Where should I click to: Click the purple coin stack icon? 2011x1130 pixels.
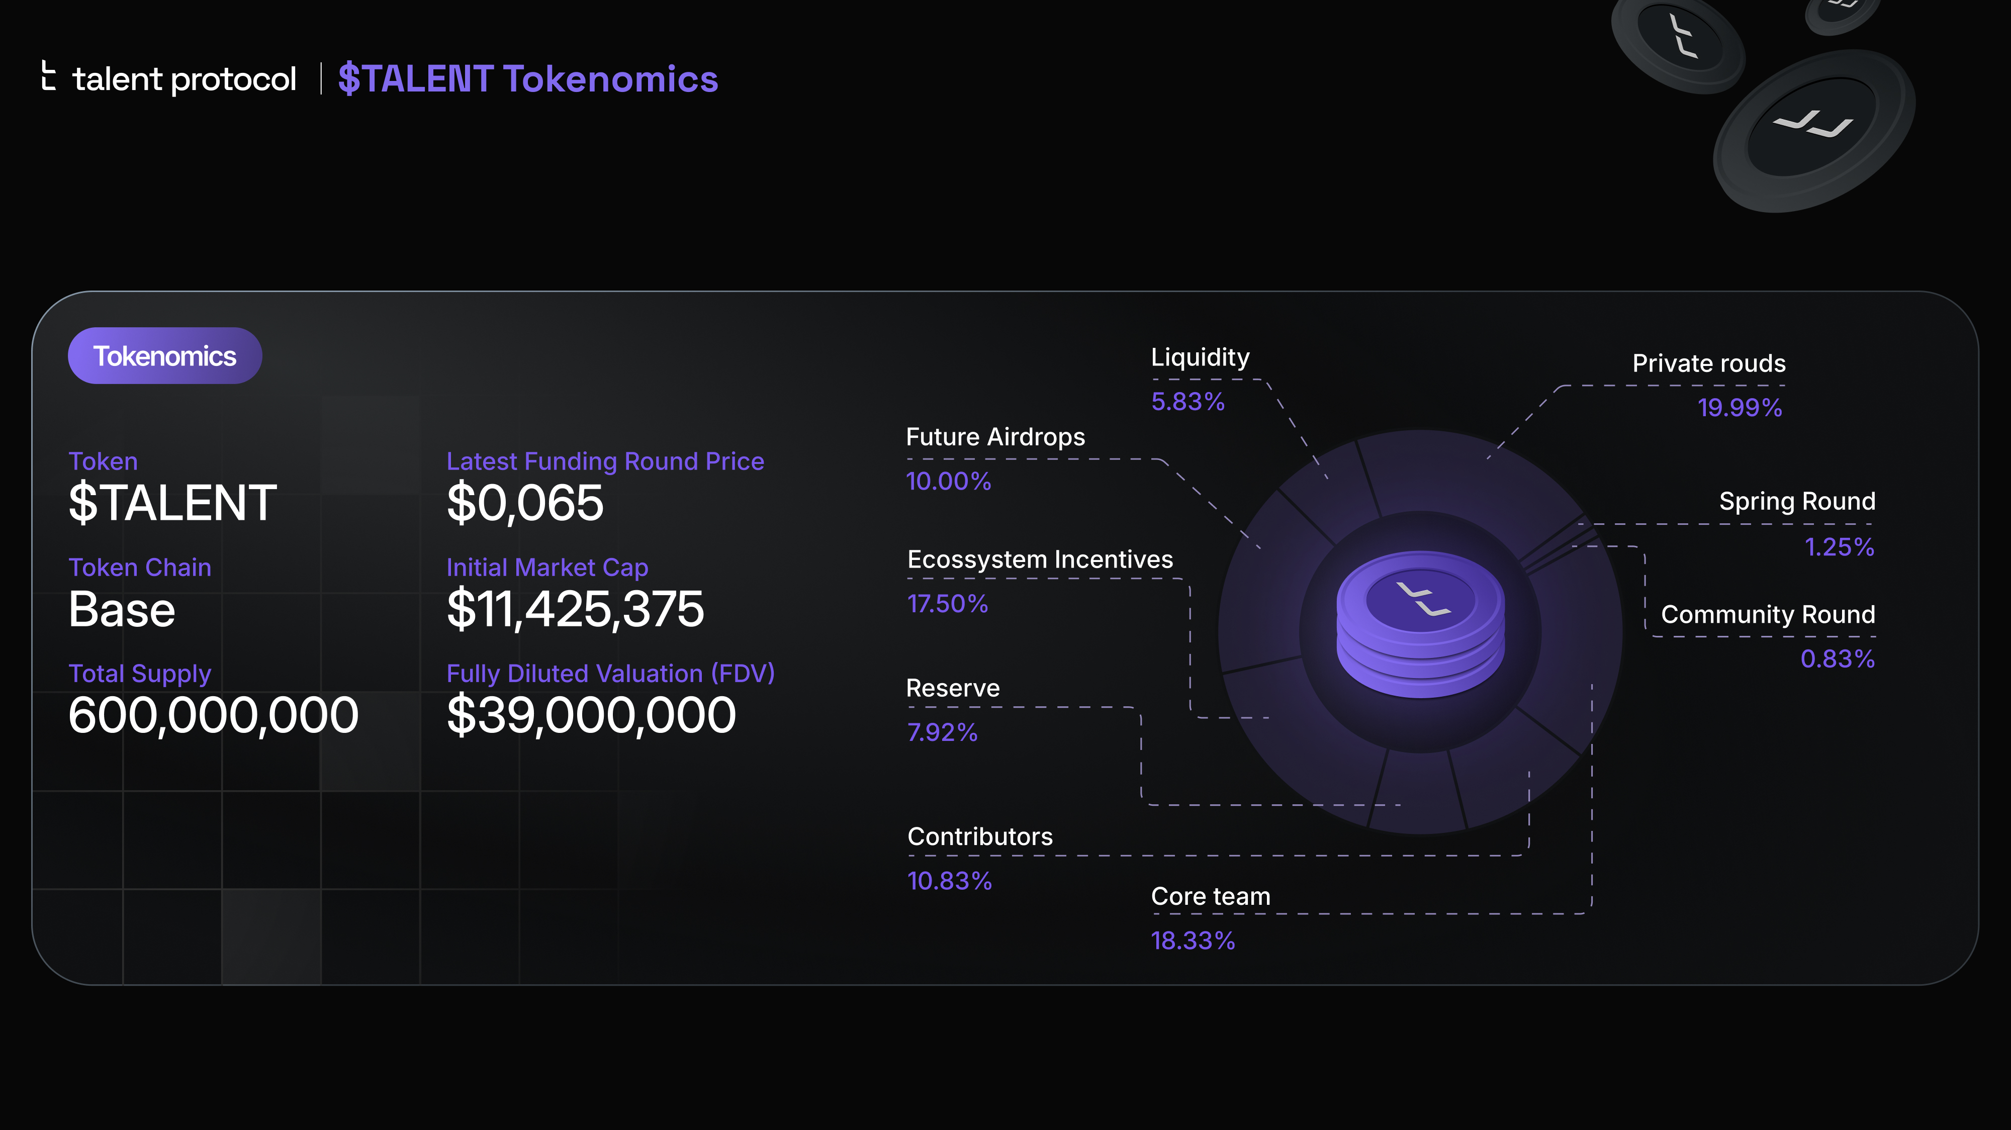pyautogui.click(x=1420, y=623)
